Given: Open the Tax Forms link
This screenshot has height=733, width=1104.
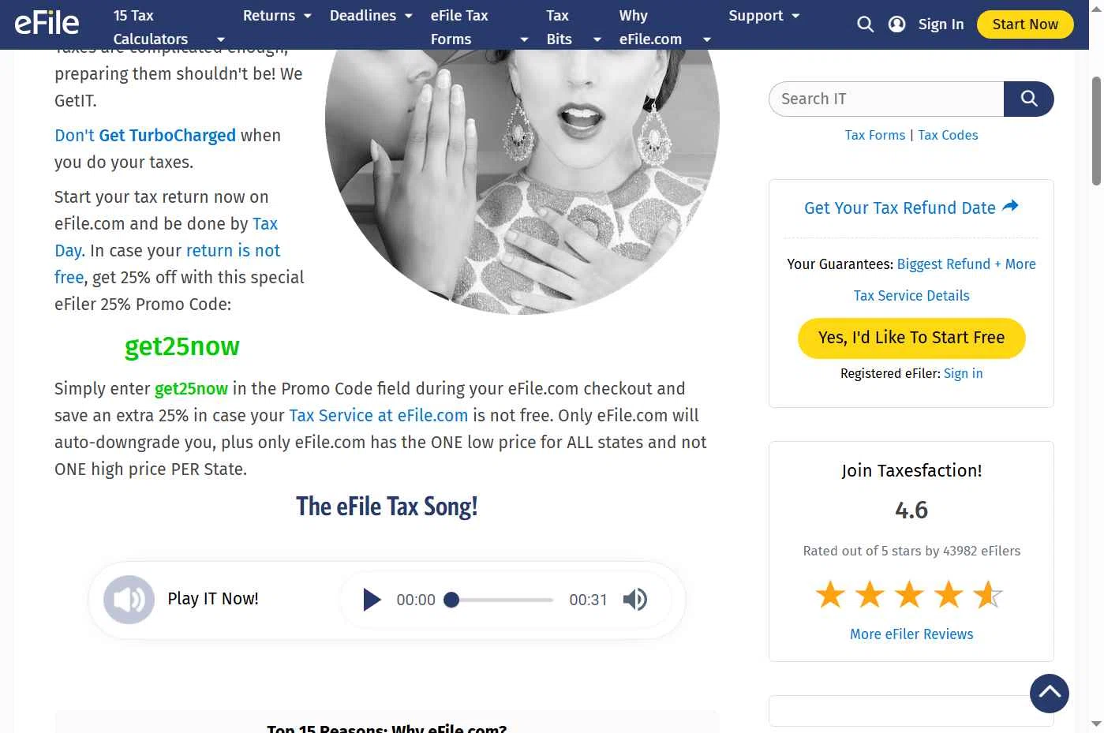Looking at the screenshot, I should click(x=875, y=135).
